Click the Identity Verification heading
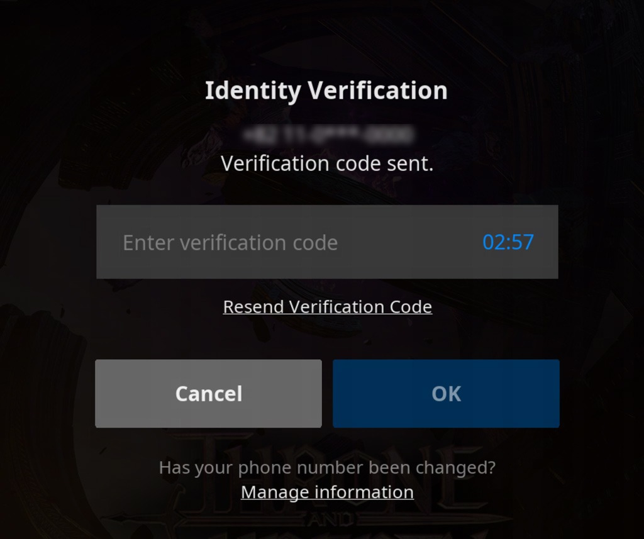 click(x=326, y=91)
